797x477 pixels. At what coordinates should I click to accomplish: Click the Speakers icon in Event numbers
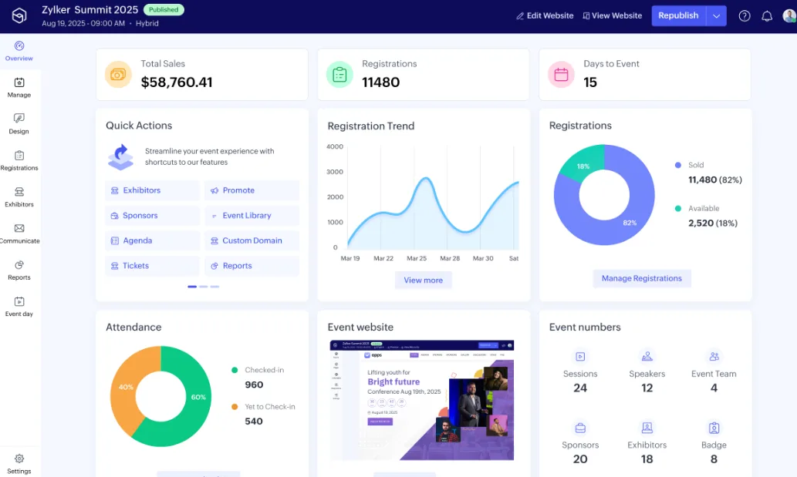647,357
